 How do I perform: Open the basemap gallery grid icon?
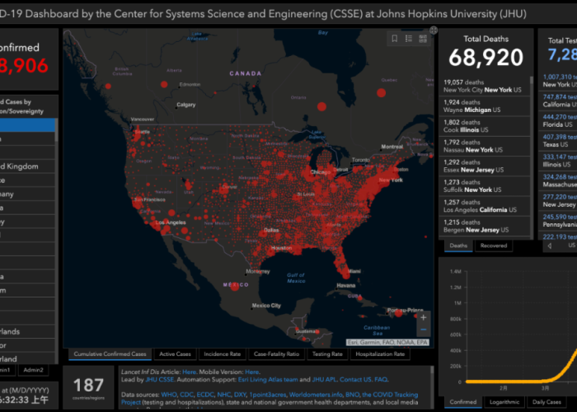(422, 39)
